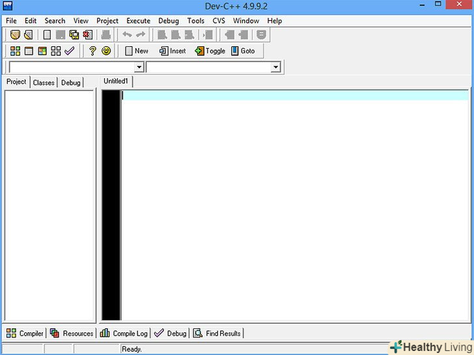Open the Window menu
The width and height of the screenshot is (474, 355).
pos(245,21)
